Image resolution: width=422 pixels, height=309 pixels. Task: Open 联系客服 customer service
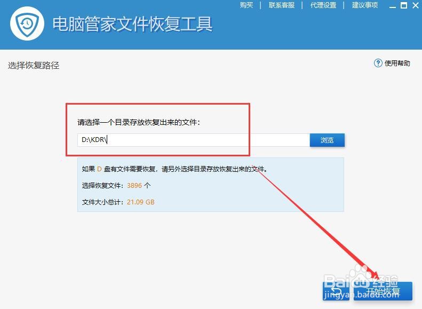pyautogui.click(x=282, y=5)
